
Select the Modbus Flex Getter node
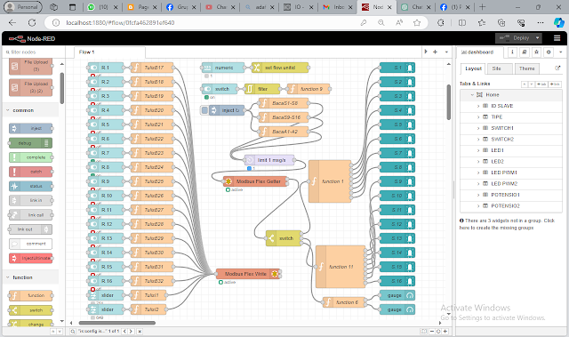point(255,181)
